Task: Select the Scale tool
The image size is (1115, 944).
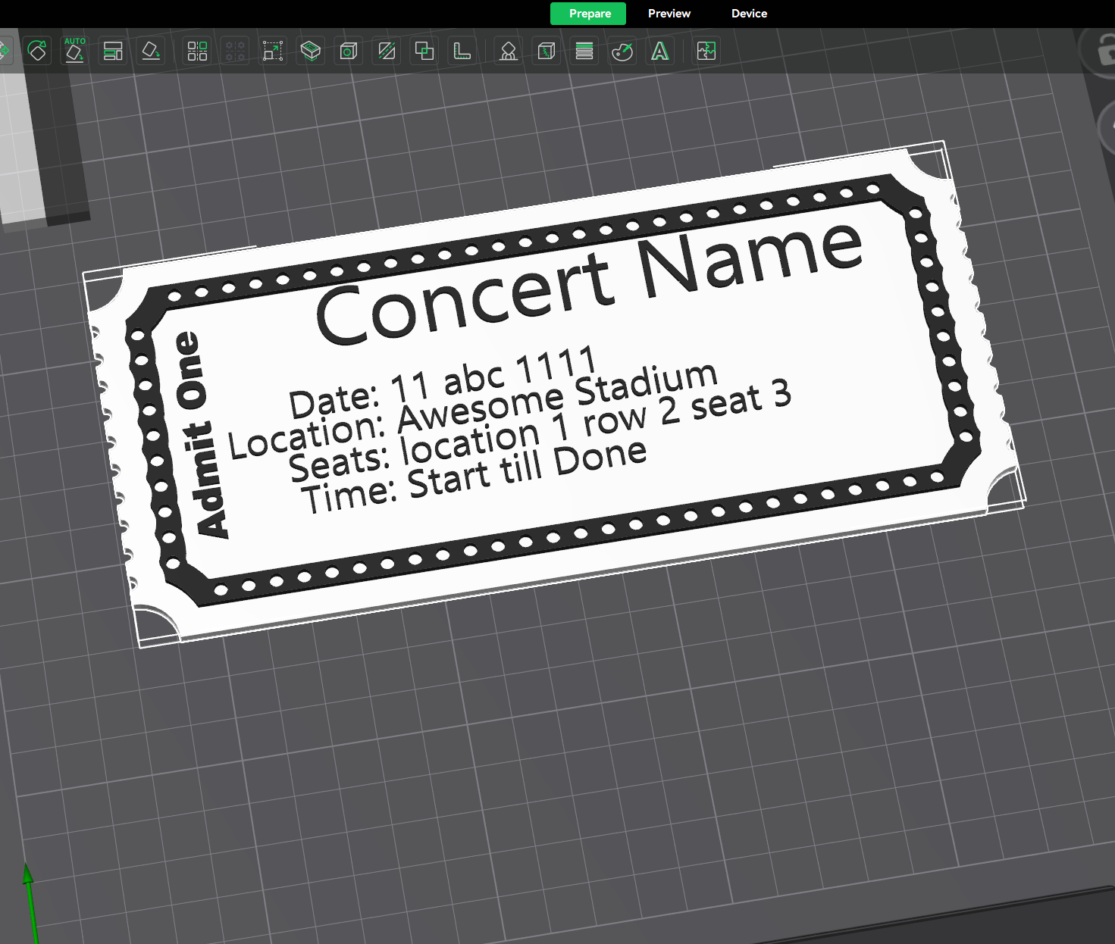Action: pos(273,51)
